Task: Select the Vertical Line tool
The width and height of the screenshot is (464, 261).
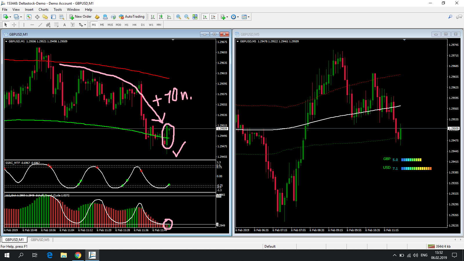Action: [24, 25]
